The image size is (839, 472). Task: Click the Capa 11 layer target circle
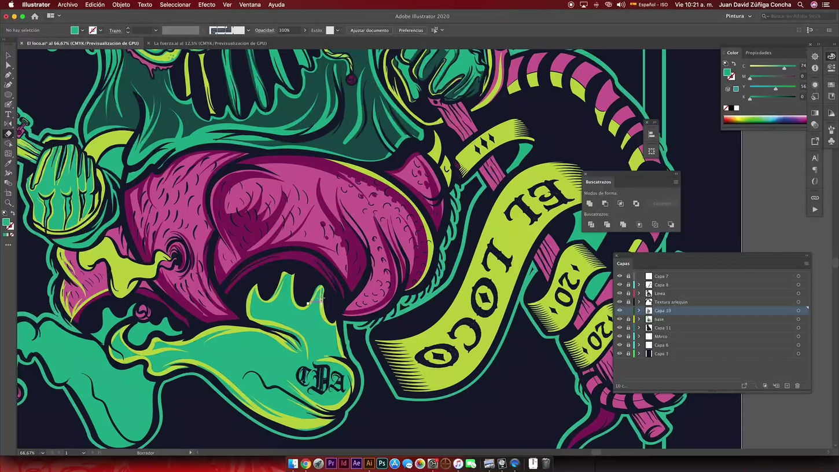pos(798,328)
